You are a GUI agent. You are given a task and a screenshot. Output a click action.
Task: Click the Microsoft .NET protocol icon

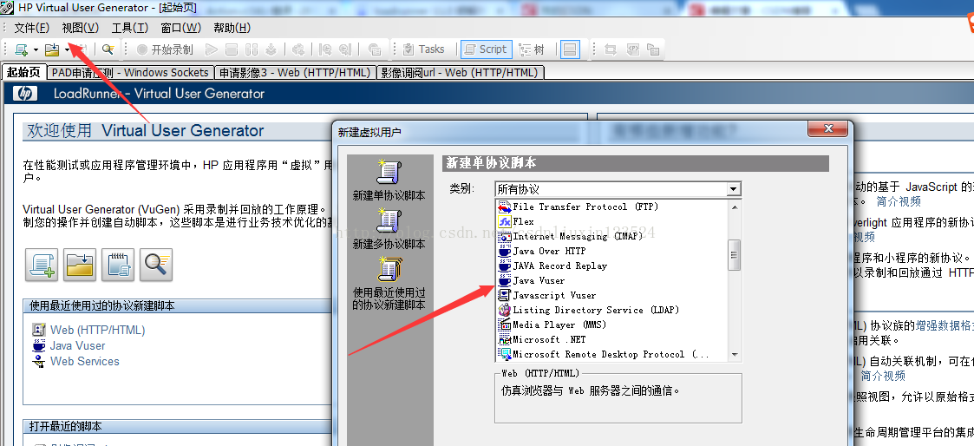[x=504, y=340]
